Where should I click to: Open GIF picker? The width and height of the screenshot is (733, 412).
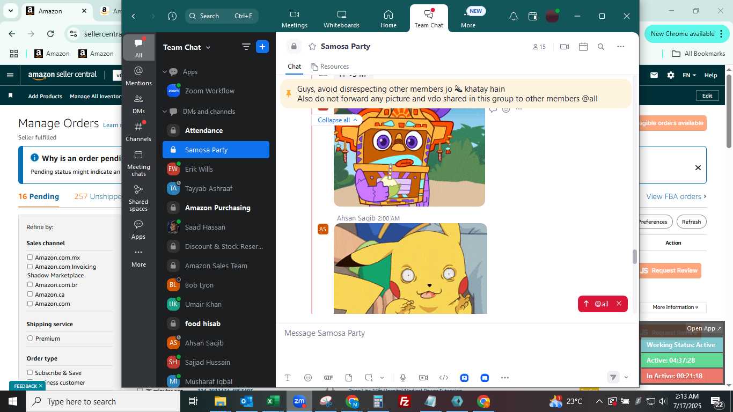tap(328, 378)
